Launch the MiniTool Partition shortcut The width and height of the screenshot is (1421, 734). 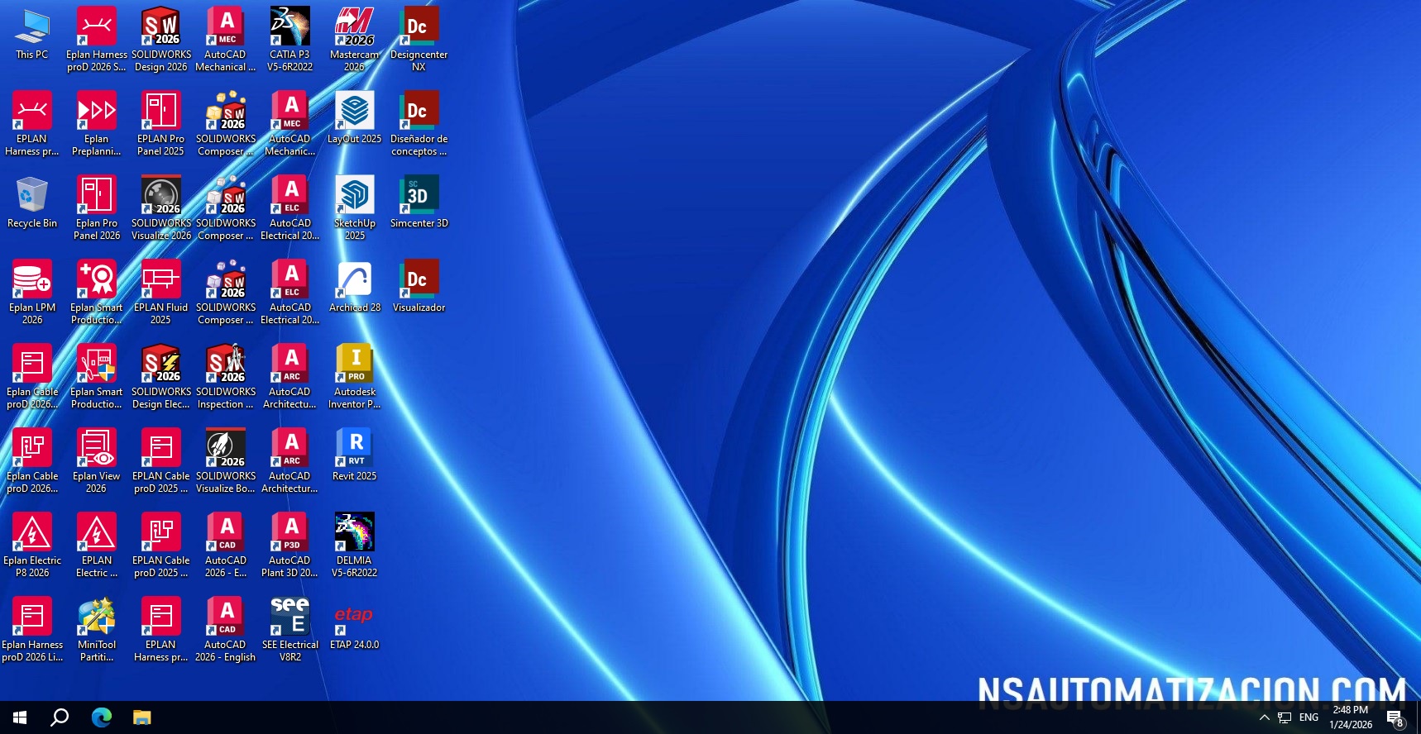pyautogui.click(x=97, y=630)
